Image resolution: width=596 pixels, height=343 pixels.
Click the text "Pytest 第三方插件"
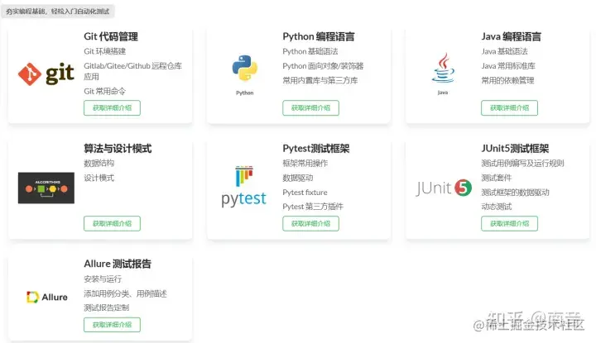coord(313,207)
